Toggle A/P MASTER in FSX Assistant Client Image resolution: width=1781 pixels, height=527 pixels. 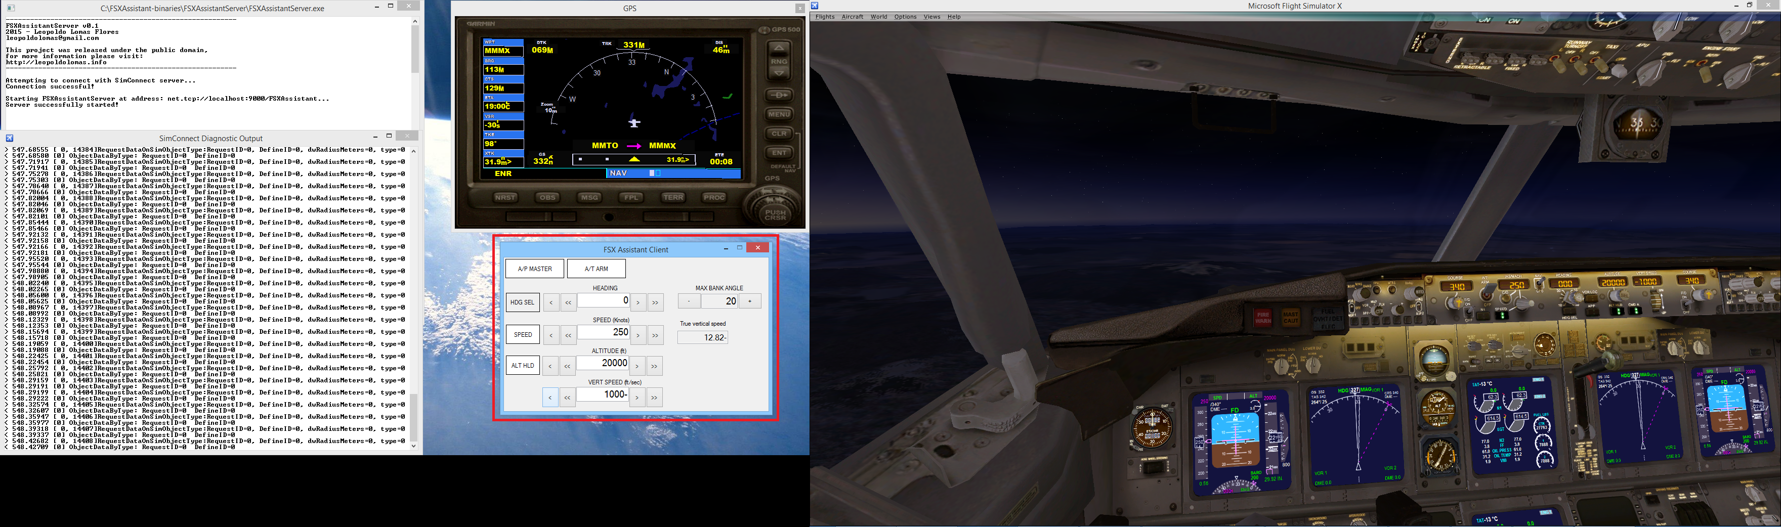(x=534, y=269)
